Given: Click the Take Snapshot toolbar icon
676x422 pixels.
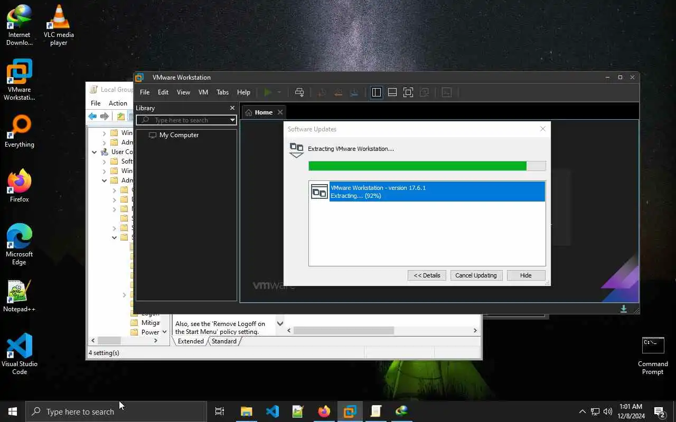Looking at the screenshot, I should coord(322,92).
